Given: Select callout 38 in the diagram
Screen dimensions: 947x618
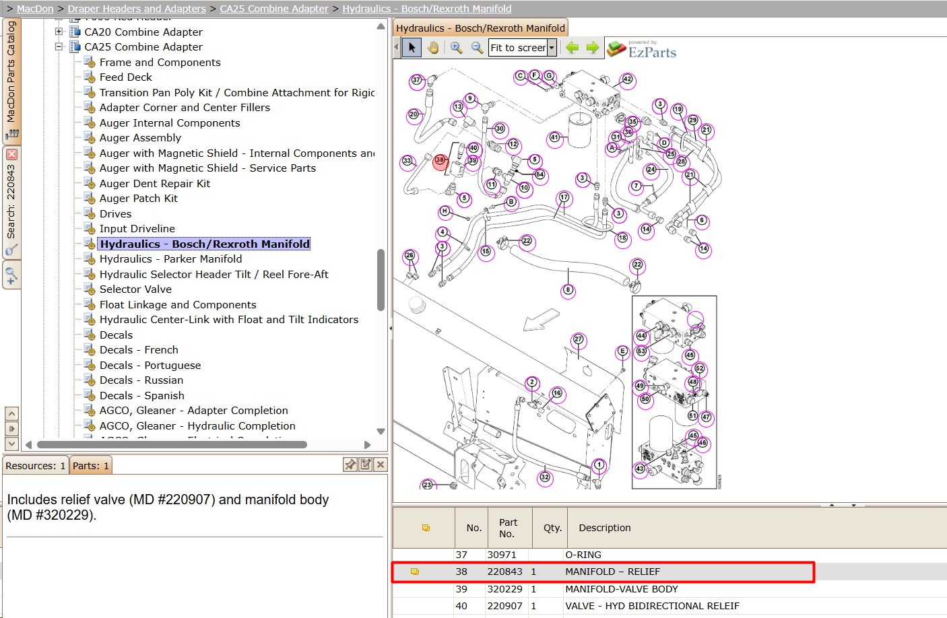Looking at the screenshot, I should [440, 160].
